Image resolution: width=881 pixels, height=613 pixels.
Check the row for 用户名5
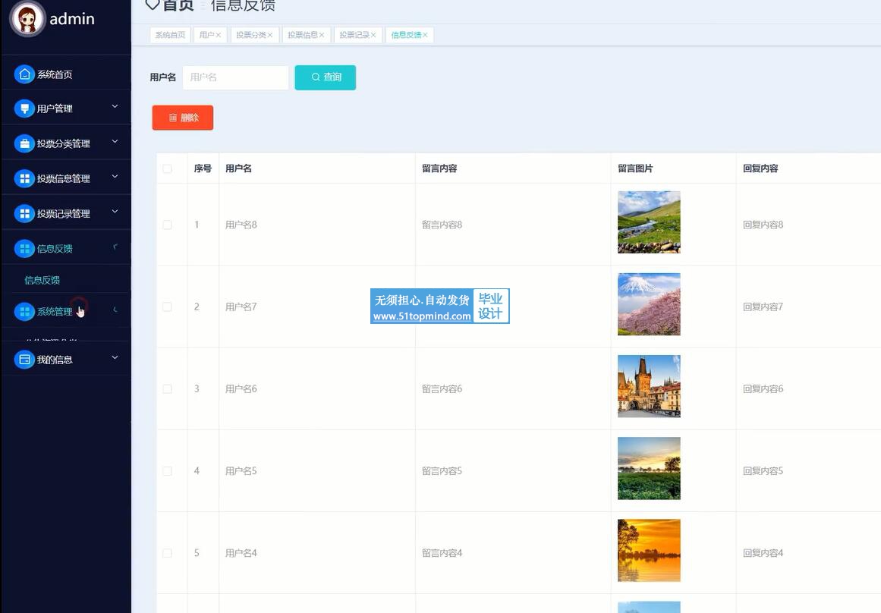click(168, 471)
